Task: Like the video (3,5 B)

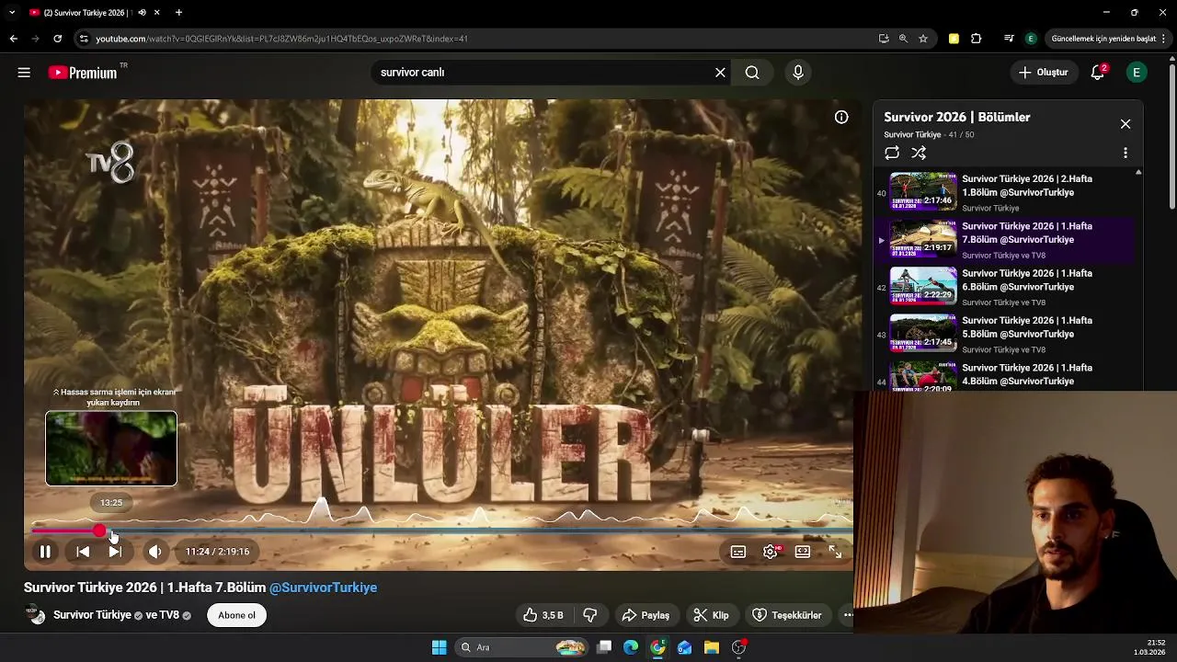Action: click(x=543, y=615)
